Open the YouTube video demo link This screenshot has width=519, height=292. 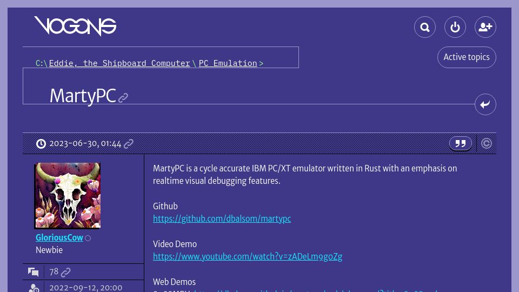(x=248, y=256)
